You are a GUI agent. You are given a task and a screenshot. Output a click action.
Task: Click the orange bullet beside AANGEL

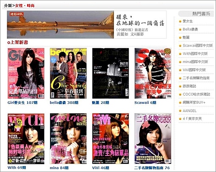coord(180,111)
